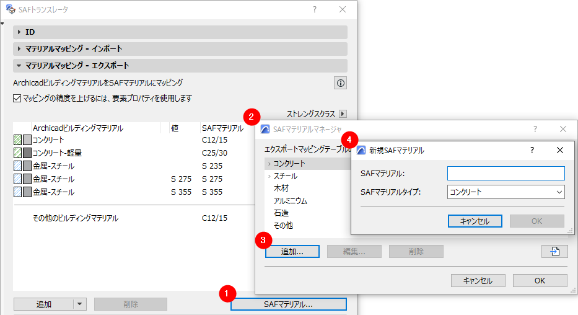
Task: Click the gray color swatch of the コンクリート row
Action: tap(27, 140)
